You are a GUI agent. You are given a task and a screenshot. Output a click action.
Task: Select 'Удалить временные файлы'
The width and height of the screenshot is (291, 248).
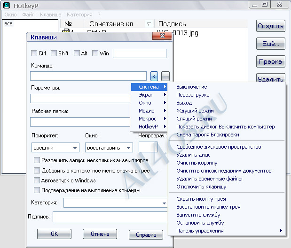pos(227,179)
